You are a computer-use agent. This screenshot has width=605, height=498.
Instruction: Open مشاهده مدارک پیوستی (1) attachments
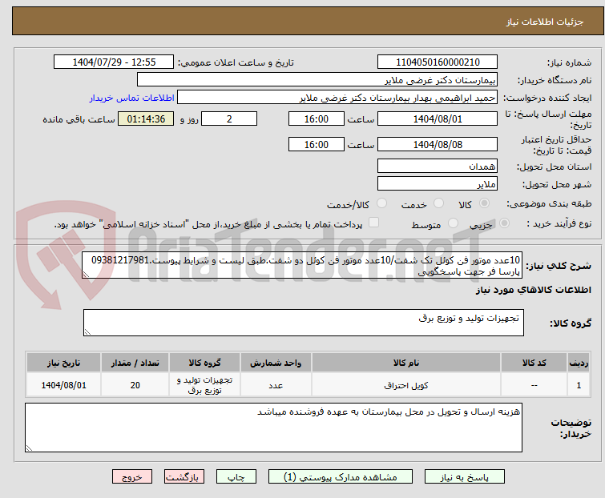click(341, 477)
